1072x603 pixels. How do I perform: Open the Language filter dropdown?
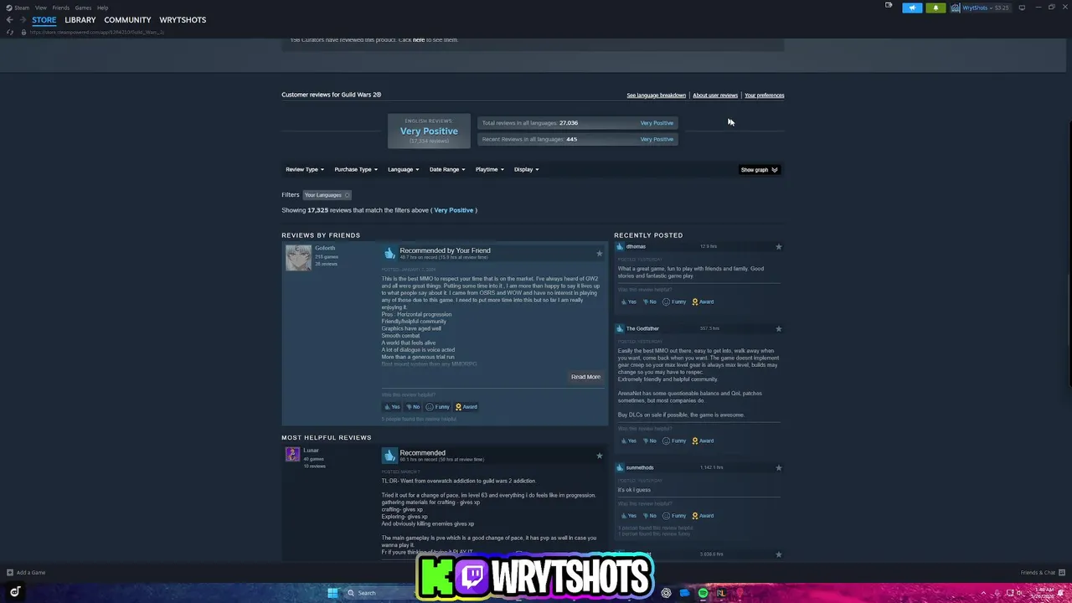tap(404, 169)
